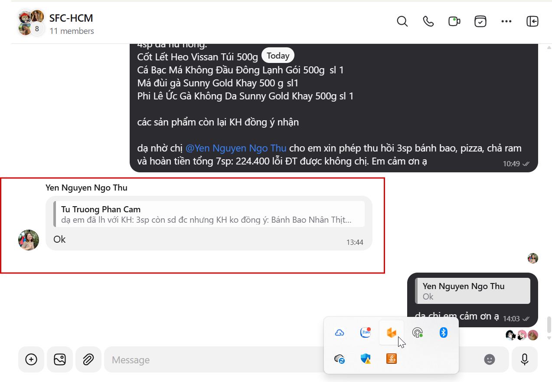The width and height of the screenshot is (552, 382).
Task: Click the orange cube tray icon
Action: (391, 333)
